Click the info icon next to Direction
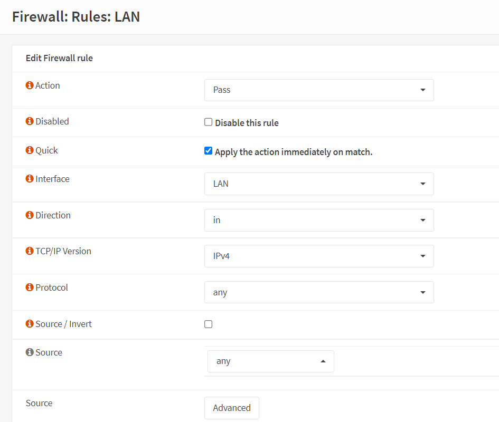 point(30,215)
